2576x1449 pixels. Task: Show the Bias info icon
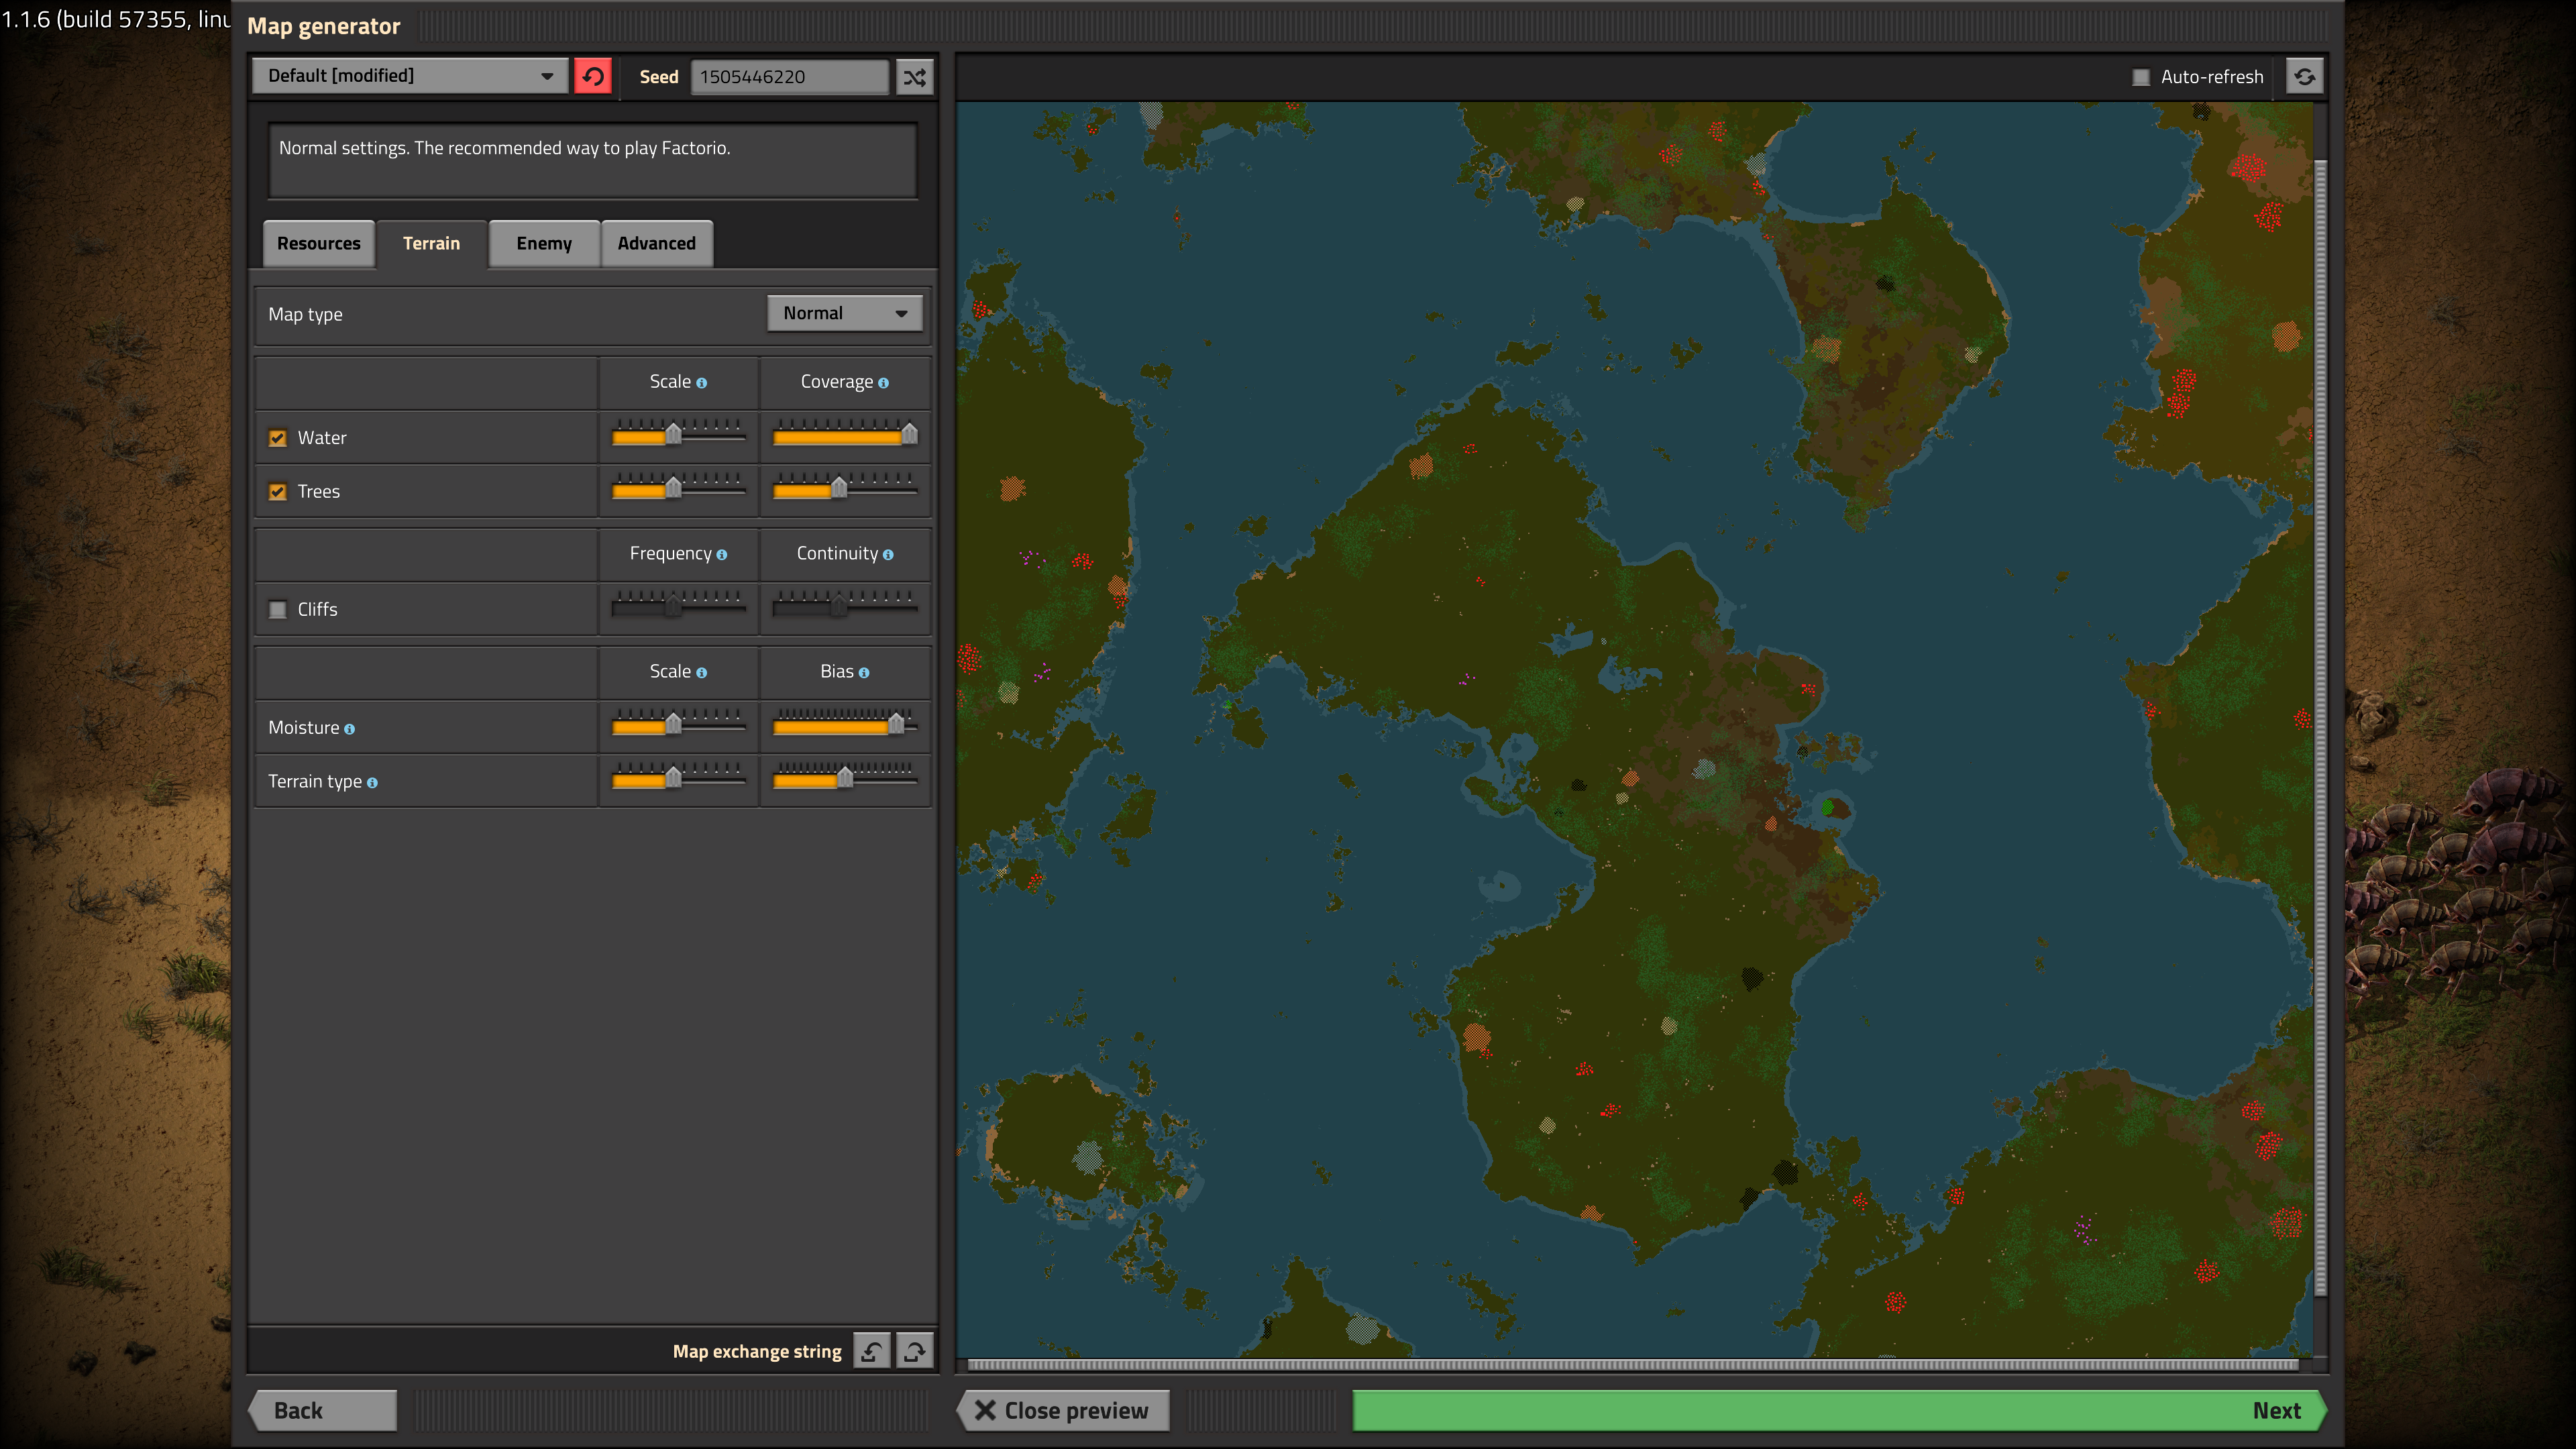point(864,673)
